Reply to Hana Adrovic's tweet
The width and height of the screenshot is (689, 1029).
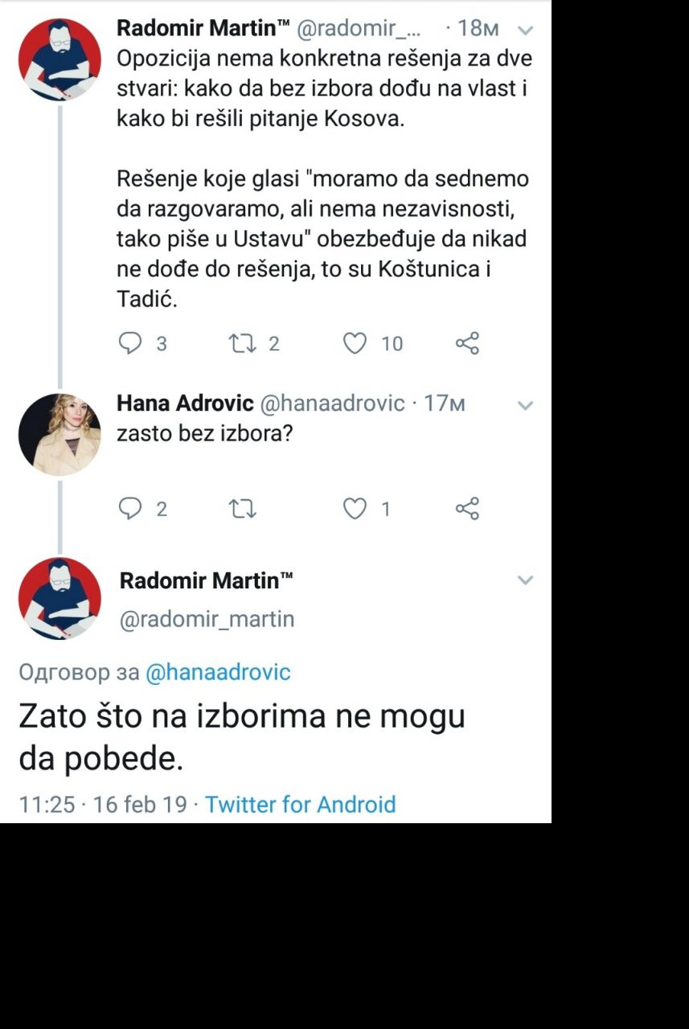click(x=130, y=509)
